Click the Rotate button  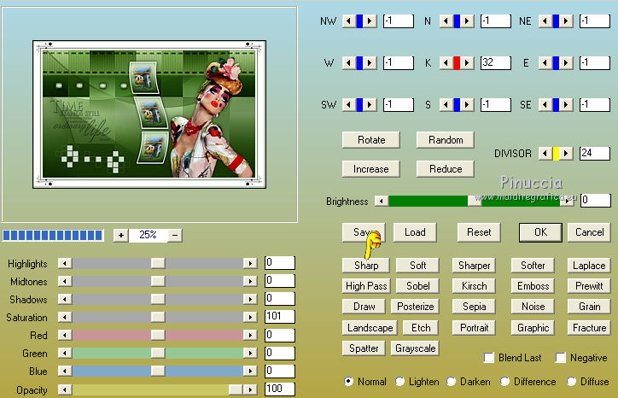[x=371, y=140]
